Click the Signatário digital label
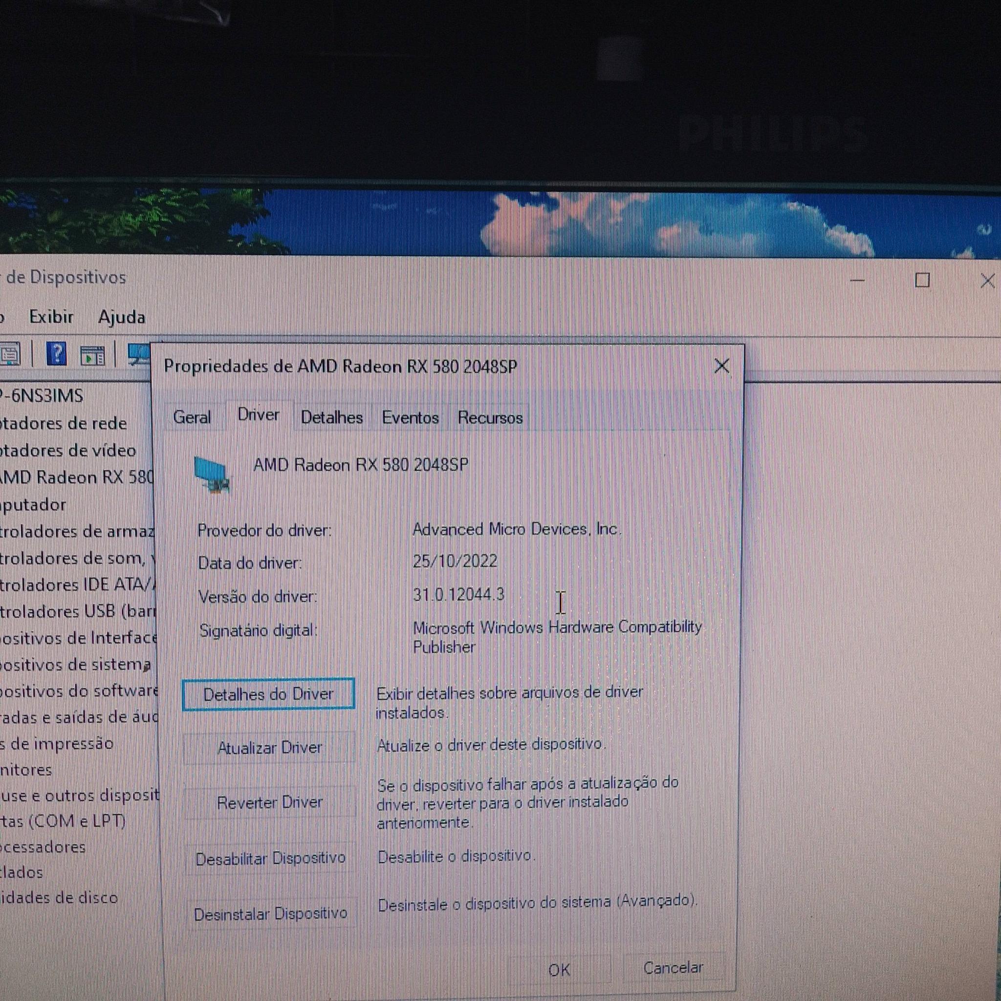 point(258,631)
